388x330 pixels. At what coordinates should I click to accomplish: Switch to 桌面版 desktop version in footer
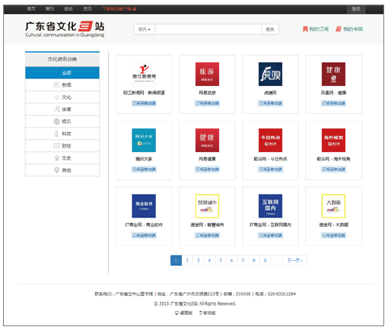(184, 313)
